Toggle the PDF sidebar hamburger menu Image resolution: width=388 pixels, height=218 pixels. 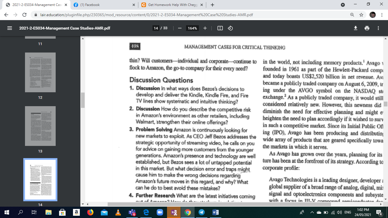click(10, 28)
